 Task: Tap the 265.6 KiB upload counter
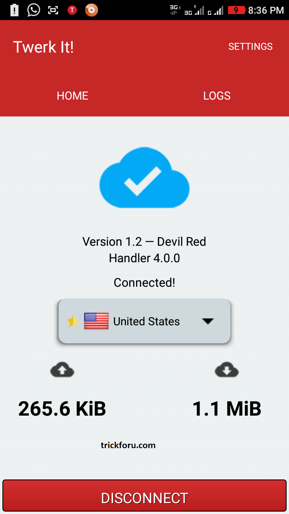(62, 409)
